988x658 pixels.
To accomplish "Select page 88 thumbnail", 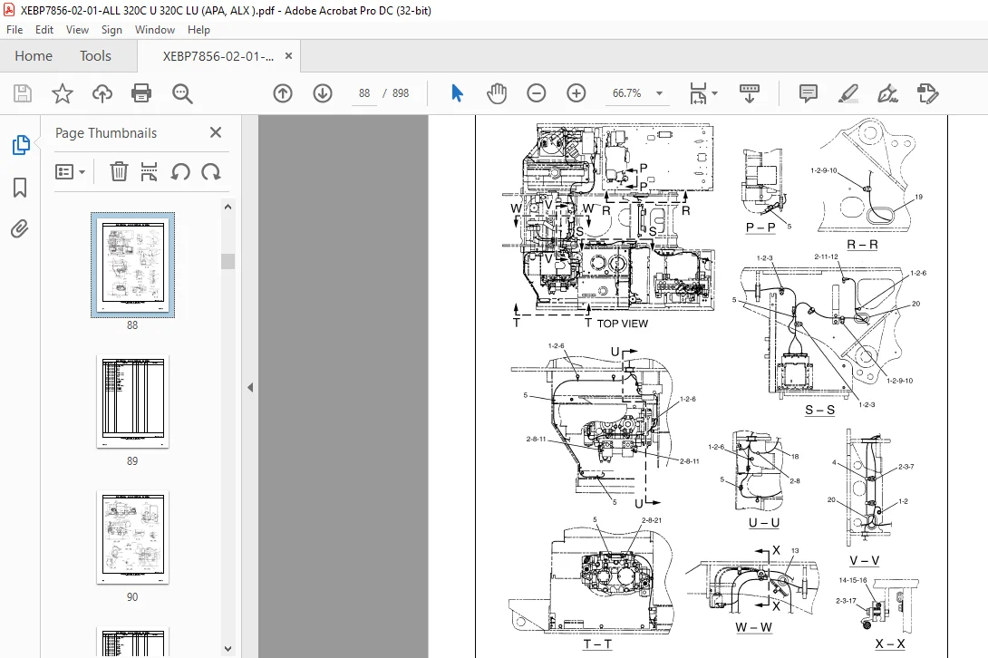I will click(132, 265).
